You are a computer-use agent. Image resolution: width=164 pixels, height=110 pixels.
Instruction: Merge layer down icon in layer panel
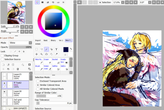(3, 69)
